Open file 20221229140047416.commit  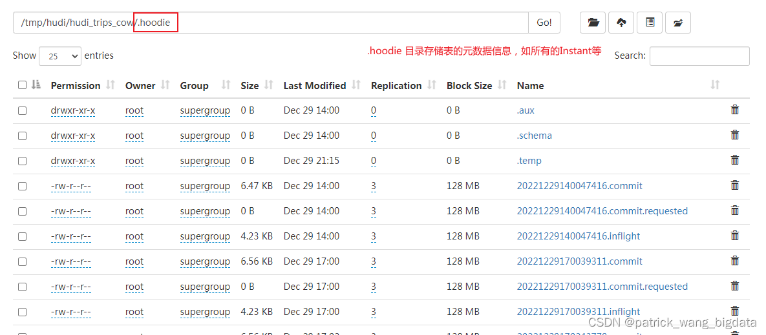coord(580,186)
